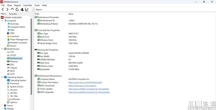
Task: Open the File menu
Action: pyautogui.click(x=3, y=5)
